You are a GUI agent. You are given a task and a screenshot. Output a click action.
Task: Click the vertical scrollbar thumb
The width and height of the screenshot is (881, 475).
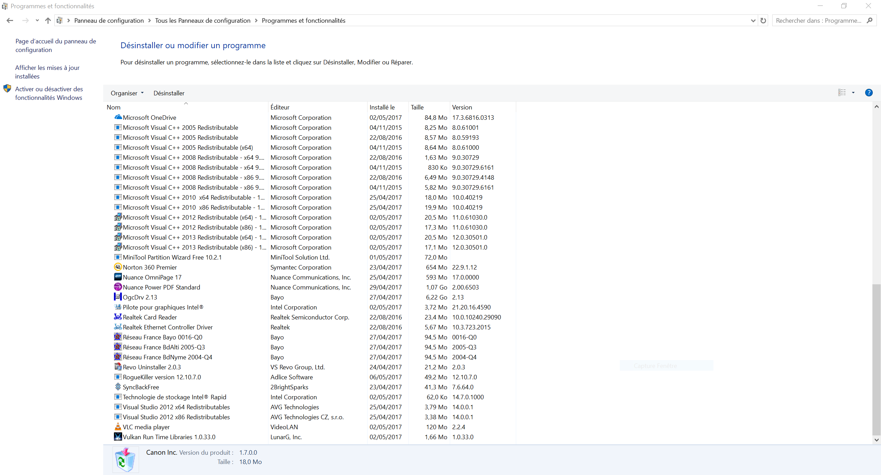(877, 360)
